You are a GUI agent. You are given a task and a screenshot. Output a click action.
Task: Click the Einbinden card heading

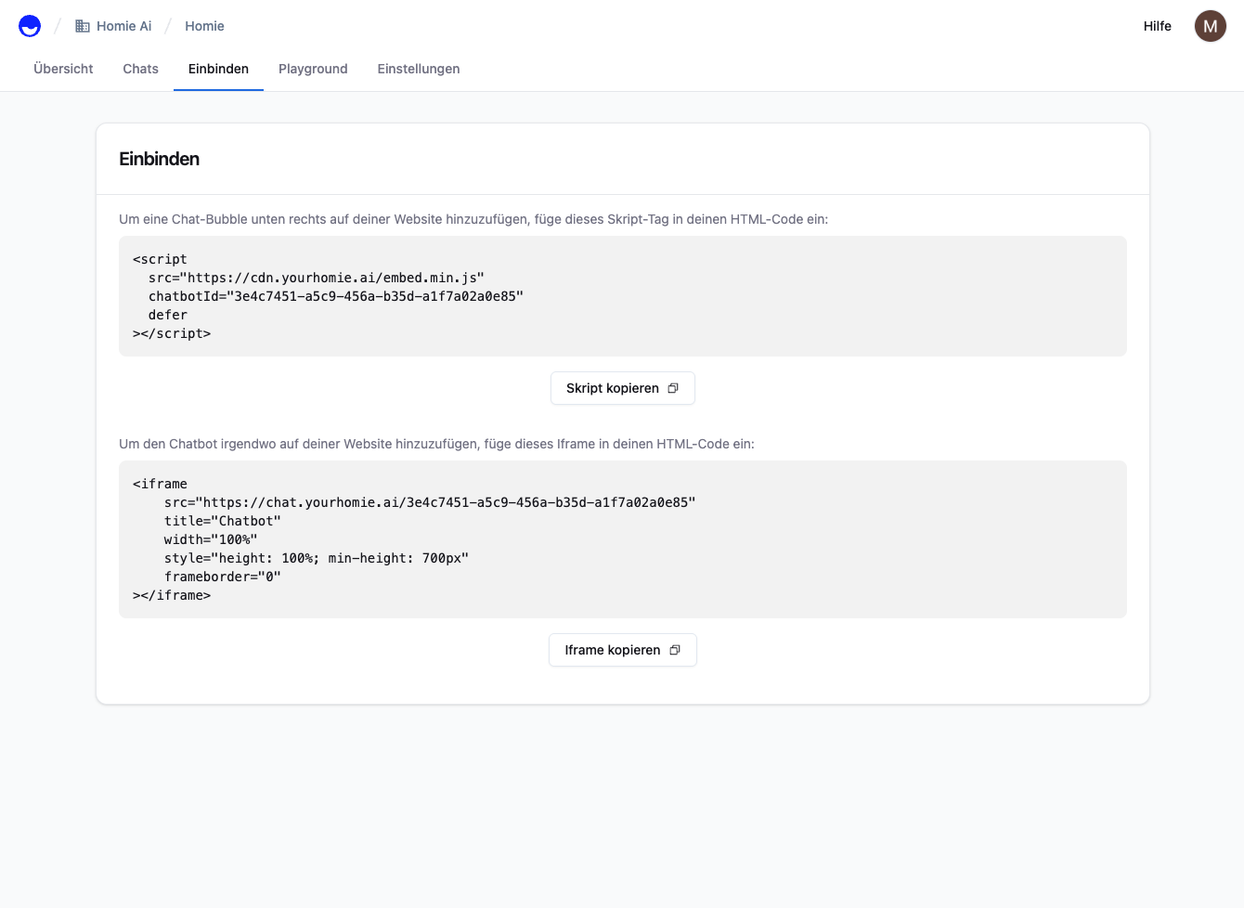pos(159,159)
